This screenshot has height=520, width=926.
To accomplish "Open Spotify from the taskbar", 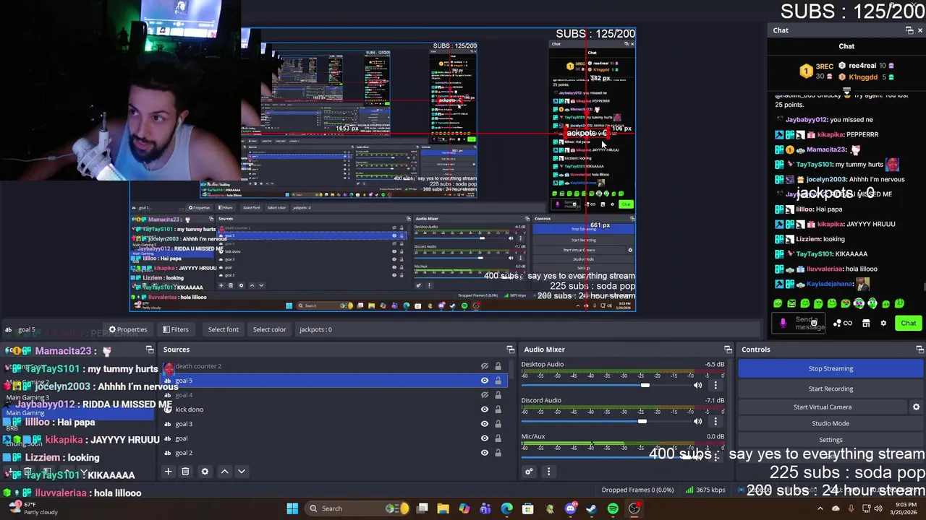I will pyautogui.click(x=613, y=508).
